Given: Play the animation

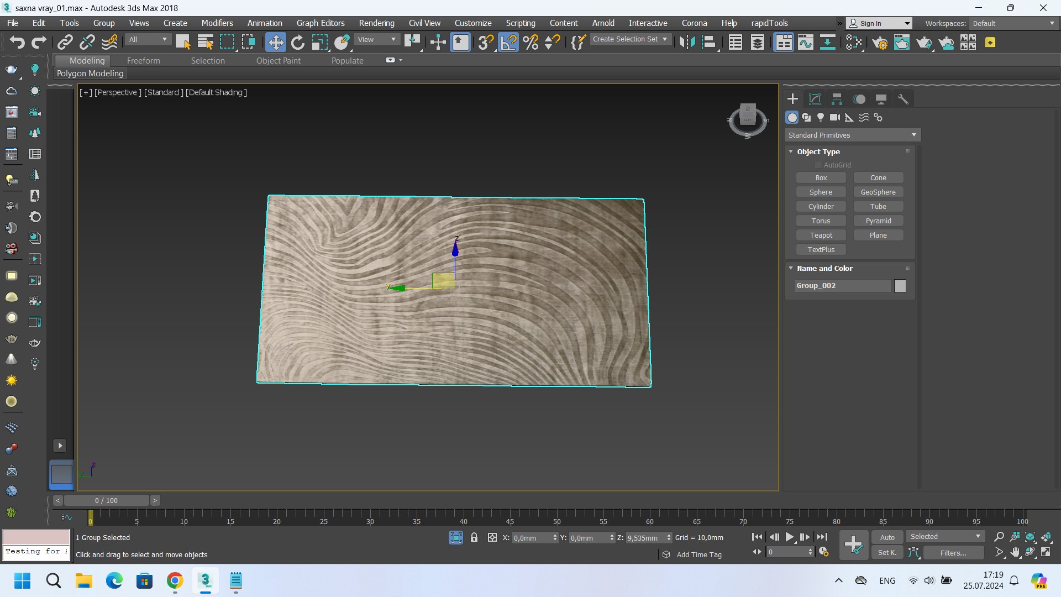Looking at the screenshot, I should pos(790,537).
